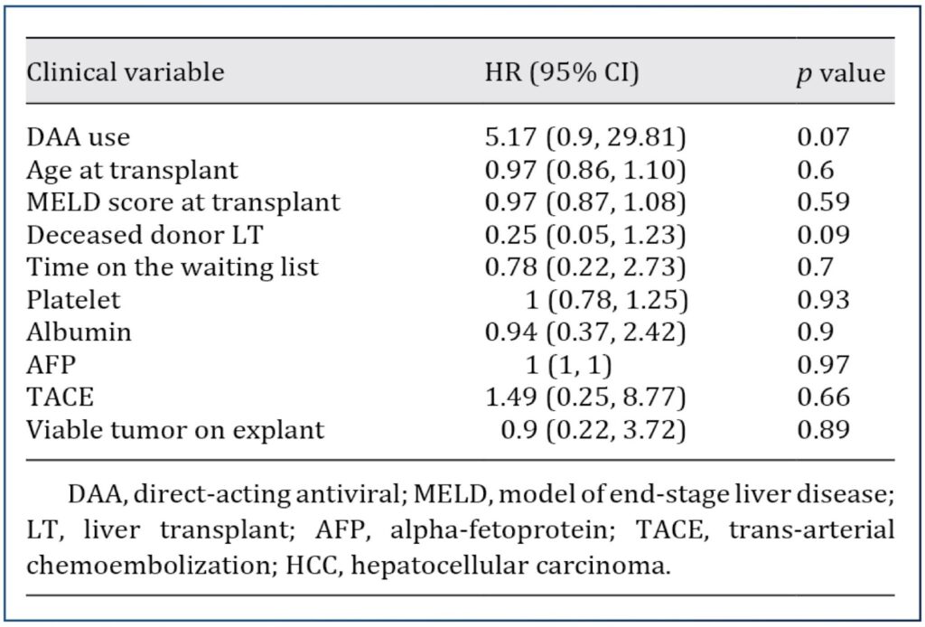Click the "HR (95% CI)" column header
This screenshot has height=627, width=925.
pyautogui.click(x=562, y=72)
